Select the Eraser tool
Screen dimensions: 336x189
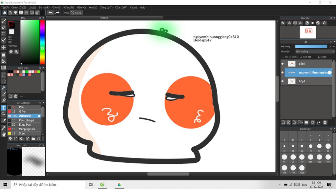pos(3,27)
